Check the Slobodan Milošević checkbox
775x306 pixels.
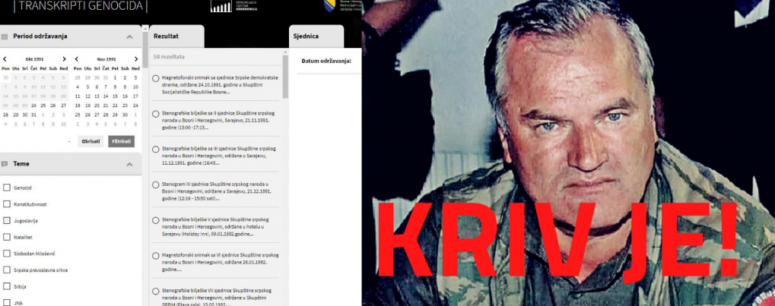click(7, 253)
